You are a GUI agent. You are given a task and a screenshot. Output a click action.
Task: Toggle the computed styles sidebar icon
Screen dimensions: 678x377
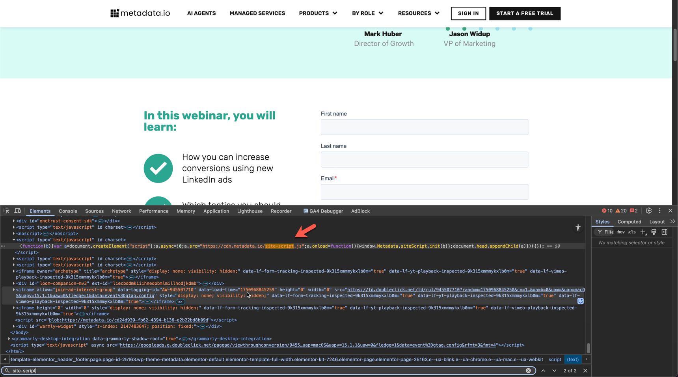click(664, 232)
